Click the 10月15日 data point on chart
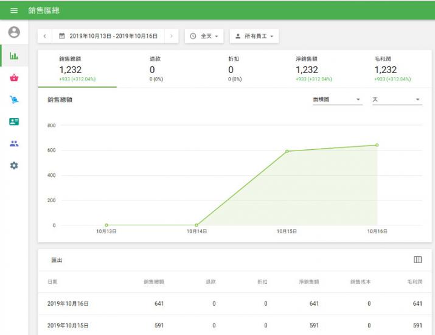The width and height of the screenshot is (435, 335). coord(287,151)
